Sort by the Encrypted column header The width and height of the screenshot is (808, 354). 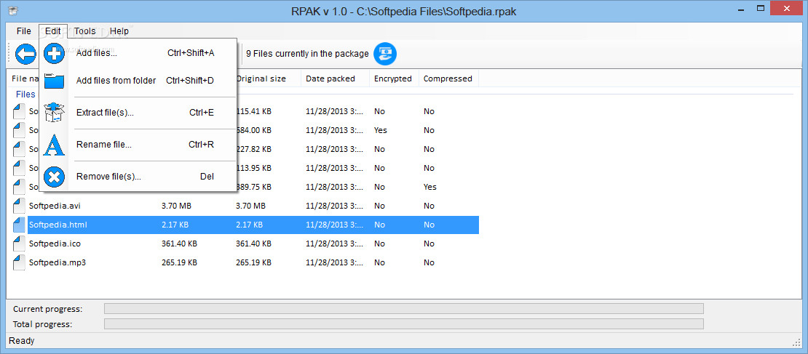click(394, 79)
